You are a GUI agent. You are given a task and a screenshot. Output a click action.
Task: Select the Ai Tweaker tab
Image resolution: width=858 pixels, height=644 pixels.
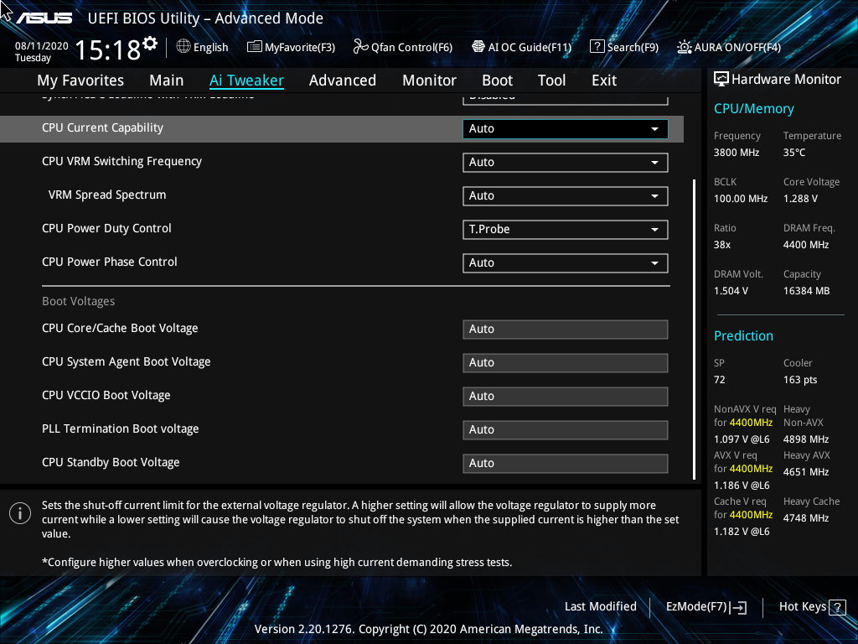pyautogui.click(x=246, y=80)
